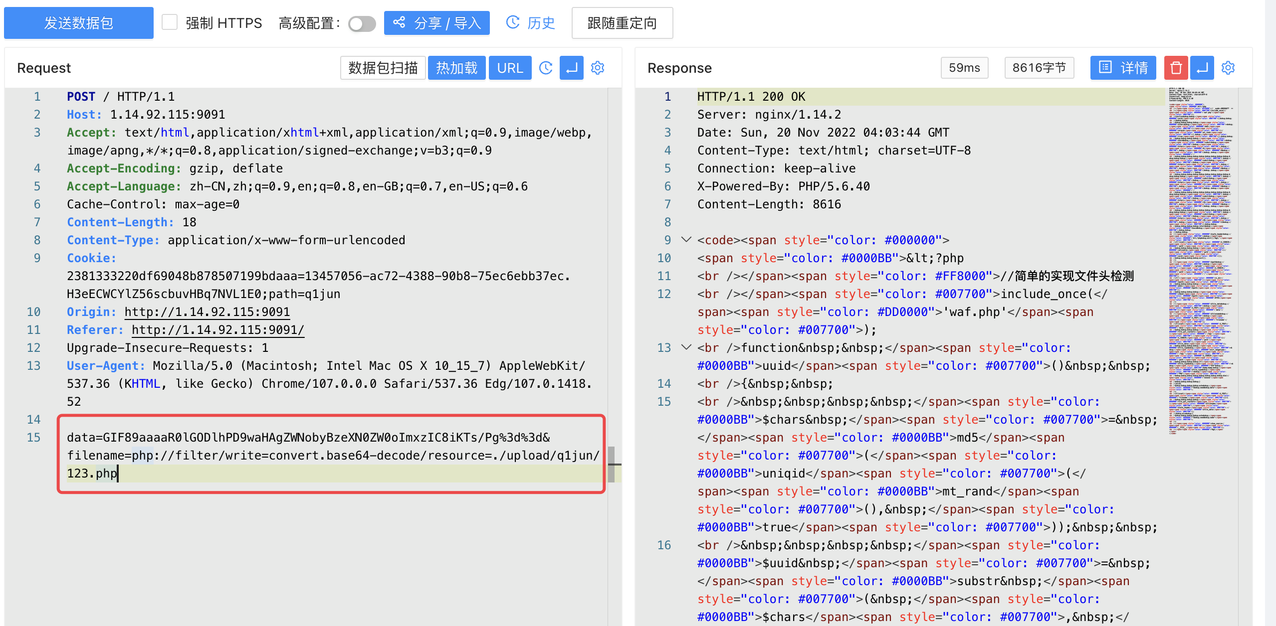The height and width of the screenshot is (626, 1276).
Task: Click the Server: nginx/1.14.2 response line
Action: [x=769, y=115]
